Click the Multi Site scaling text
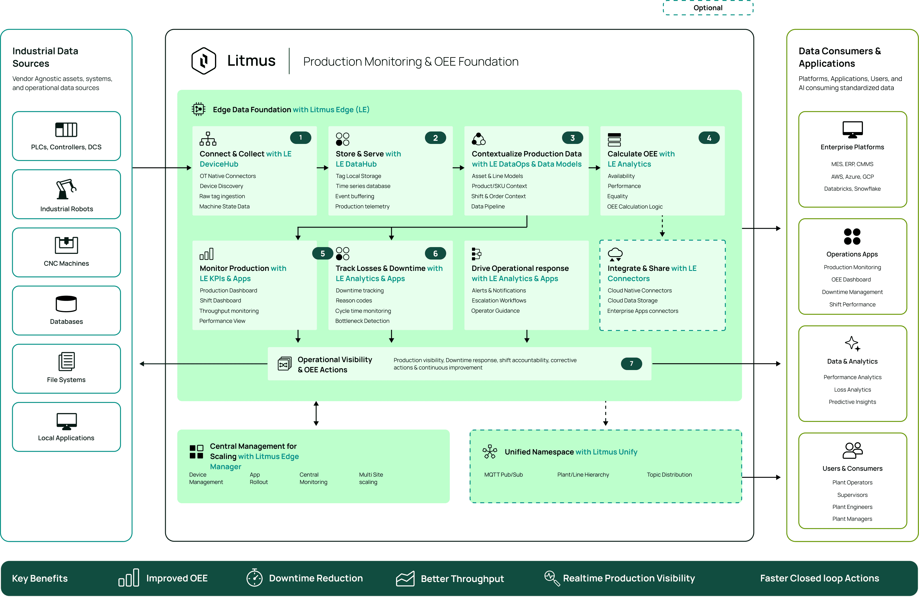Image resolution: width=919 pixels, height=597 pixels. [x=371, y=478]
